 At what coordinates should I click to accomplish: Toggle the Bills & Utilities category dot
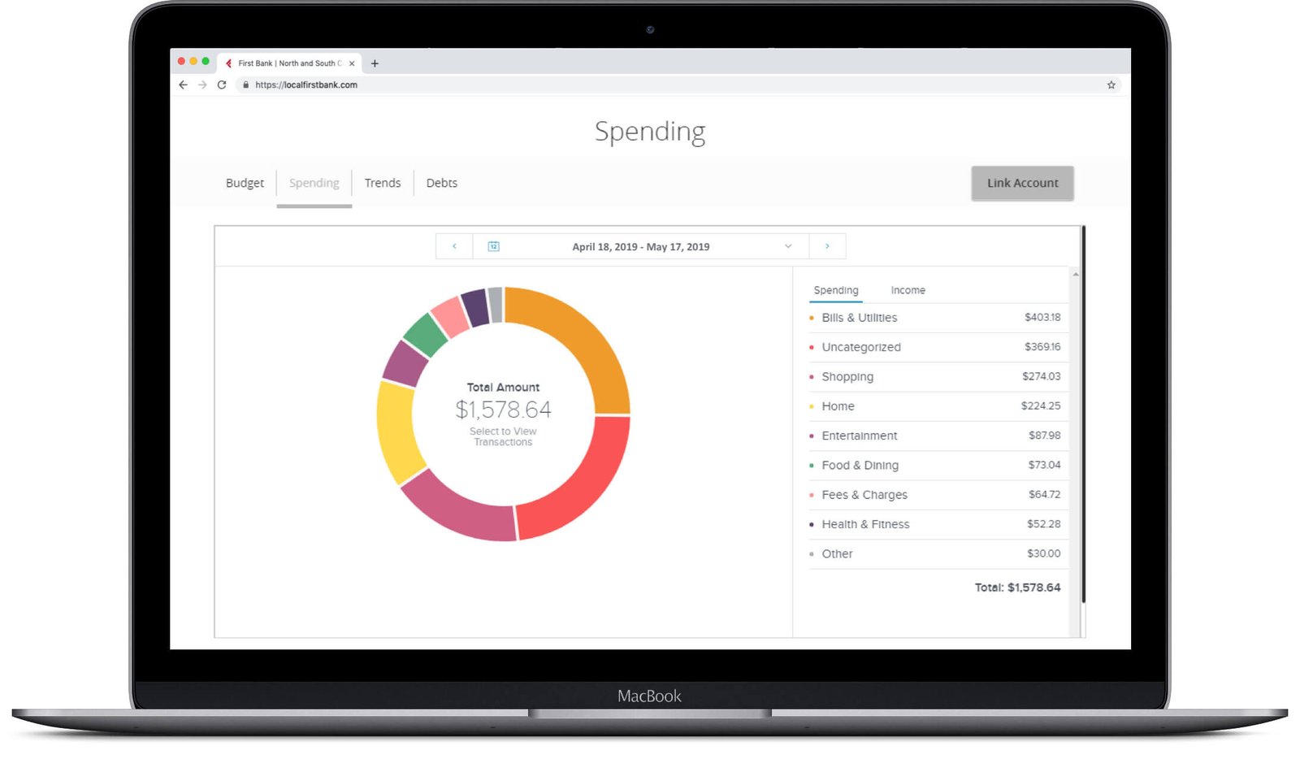point(811,318)
